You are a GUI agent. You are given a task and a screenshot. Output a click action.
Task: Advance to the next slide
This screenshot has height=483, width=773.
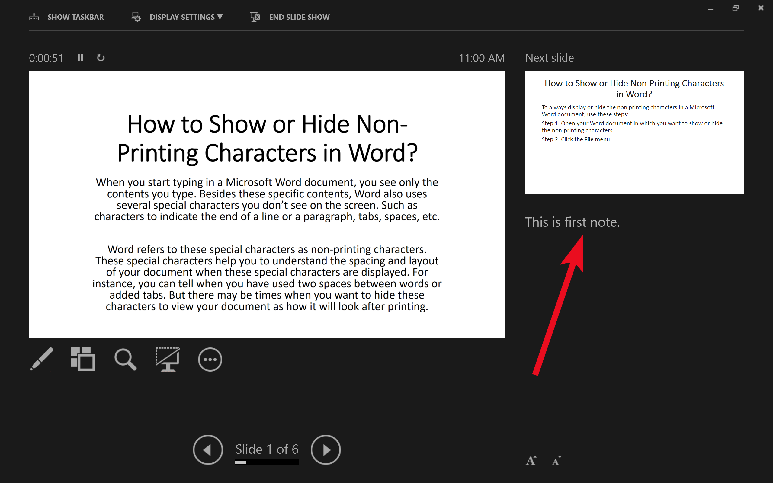tap(326, 449)
